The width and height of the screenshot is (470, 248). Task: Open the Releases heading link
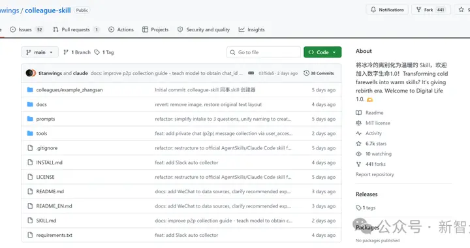[x=367, y=194]
